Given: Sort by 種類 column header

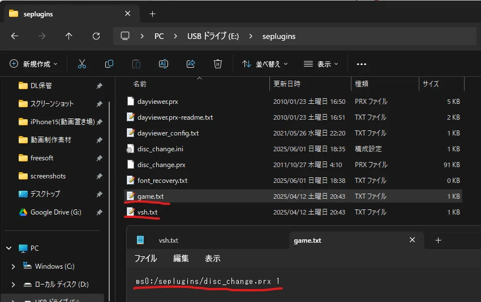Looking at the screenshot, I should [362, 84].
